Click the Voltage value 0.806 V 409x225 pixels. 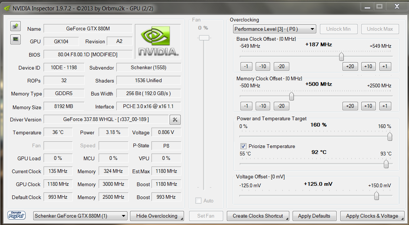[166, 132]
